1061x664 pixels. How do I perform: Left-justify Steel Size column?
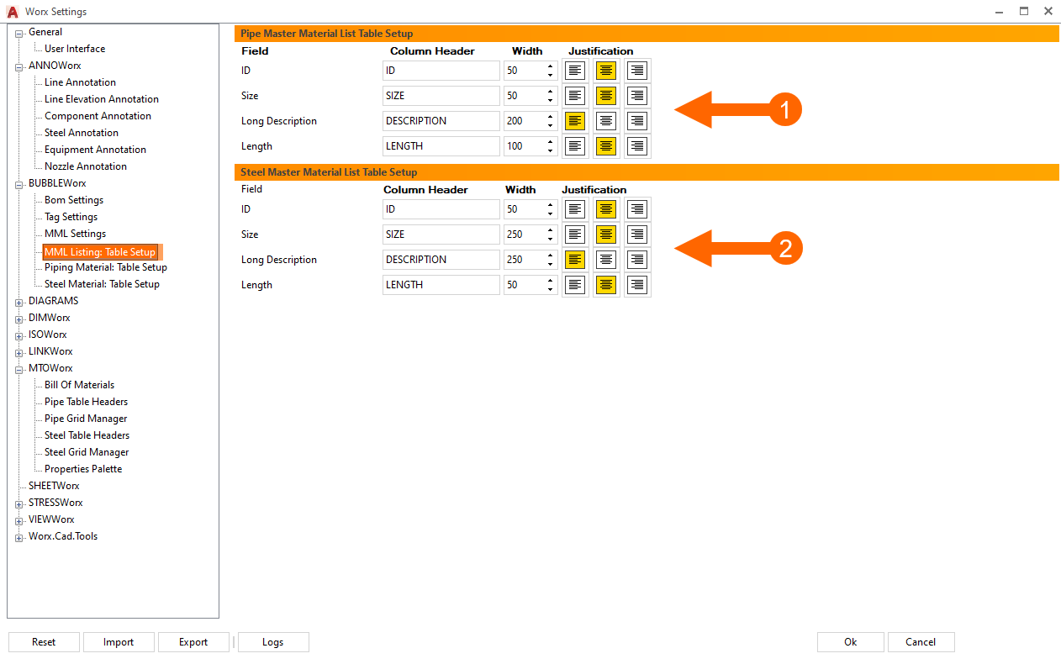tap(575, 235)
